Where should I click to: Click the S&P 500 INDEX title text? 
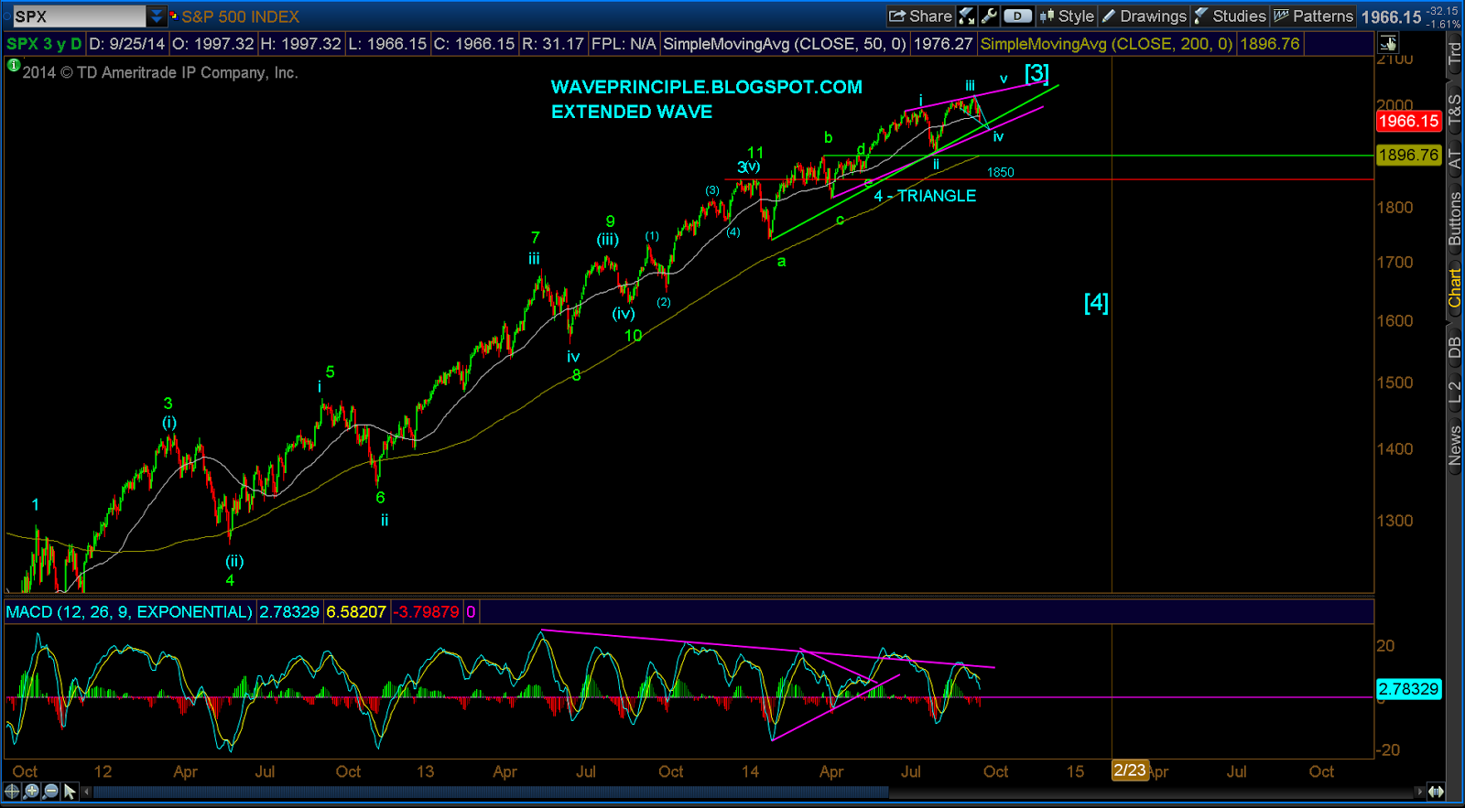tap(240, 16)
